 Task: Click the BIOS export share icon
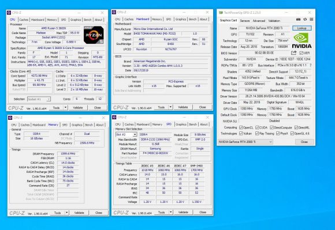pyautogui.click(x=294, y=52)
